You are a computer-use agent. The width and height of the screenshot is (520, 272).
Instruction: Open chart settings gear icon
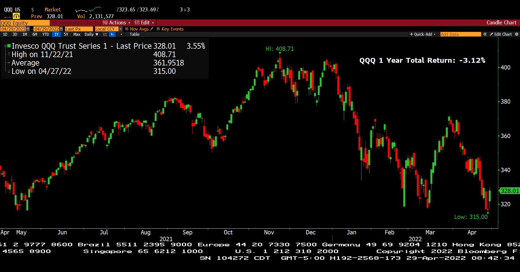pos(516,34)
